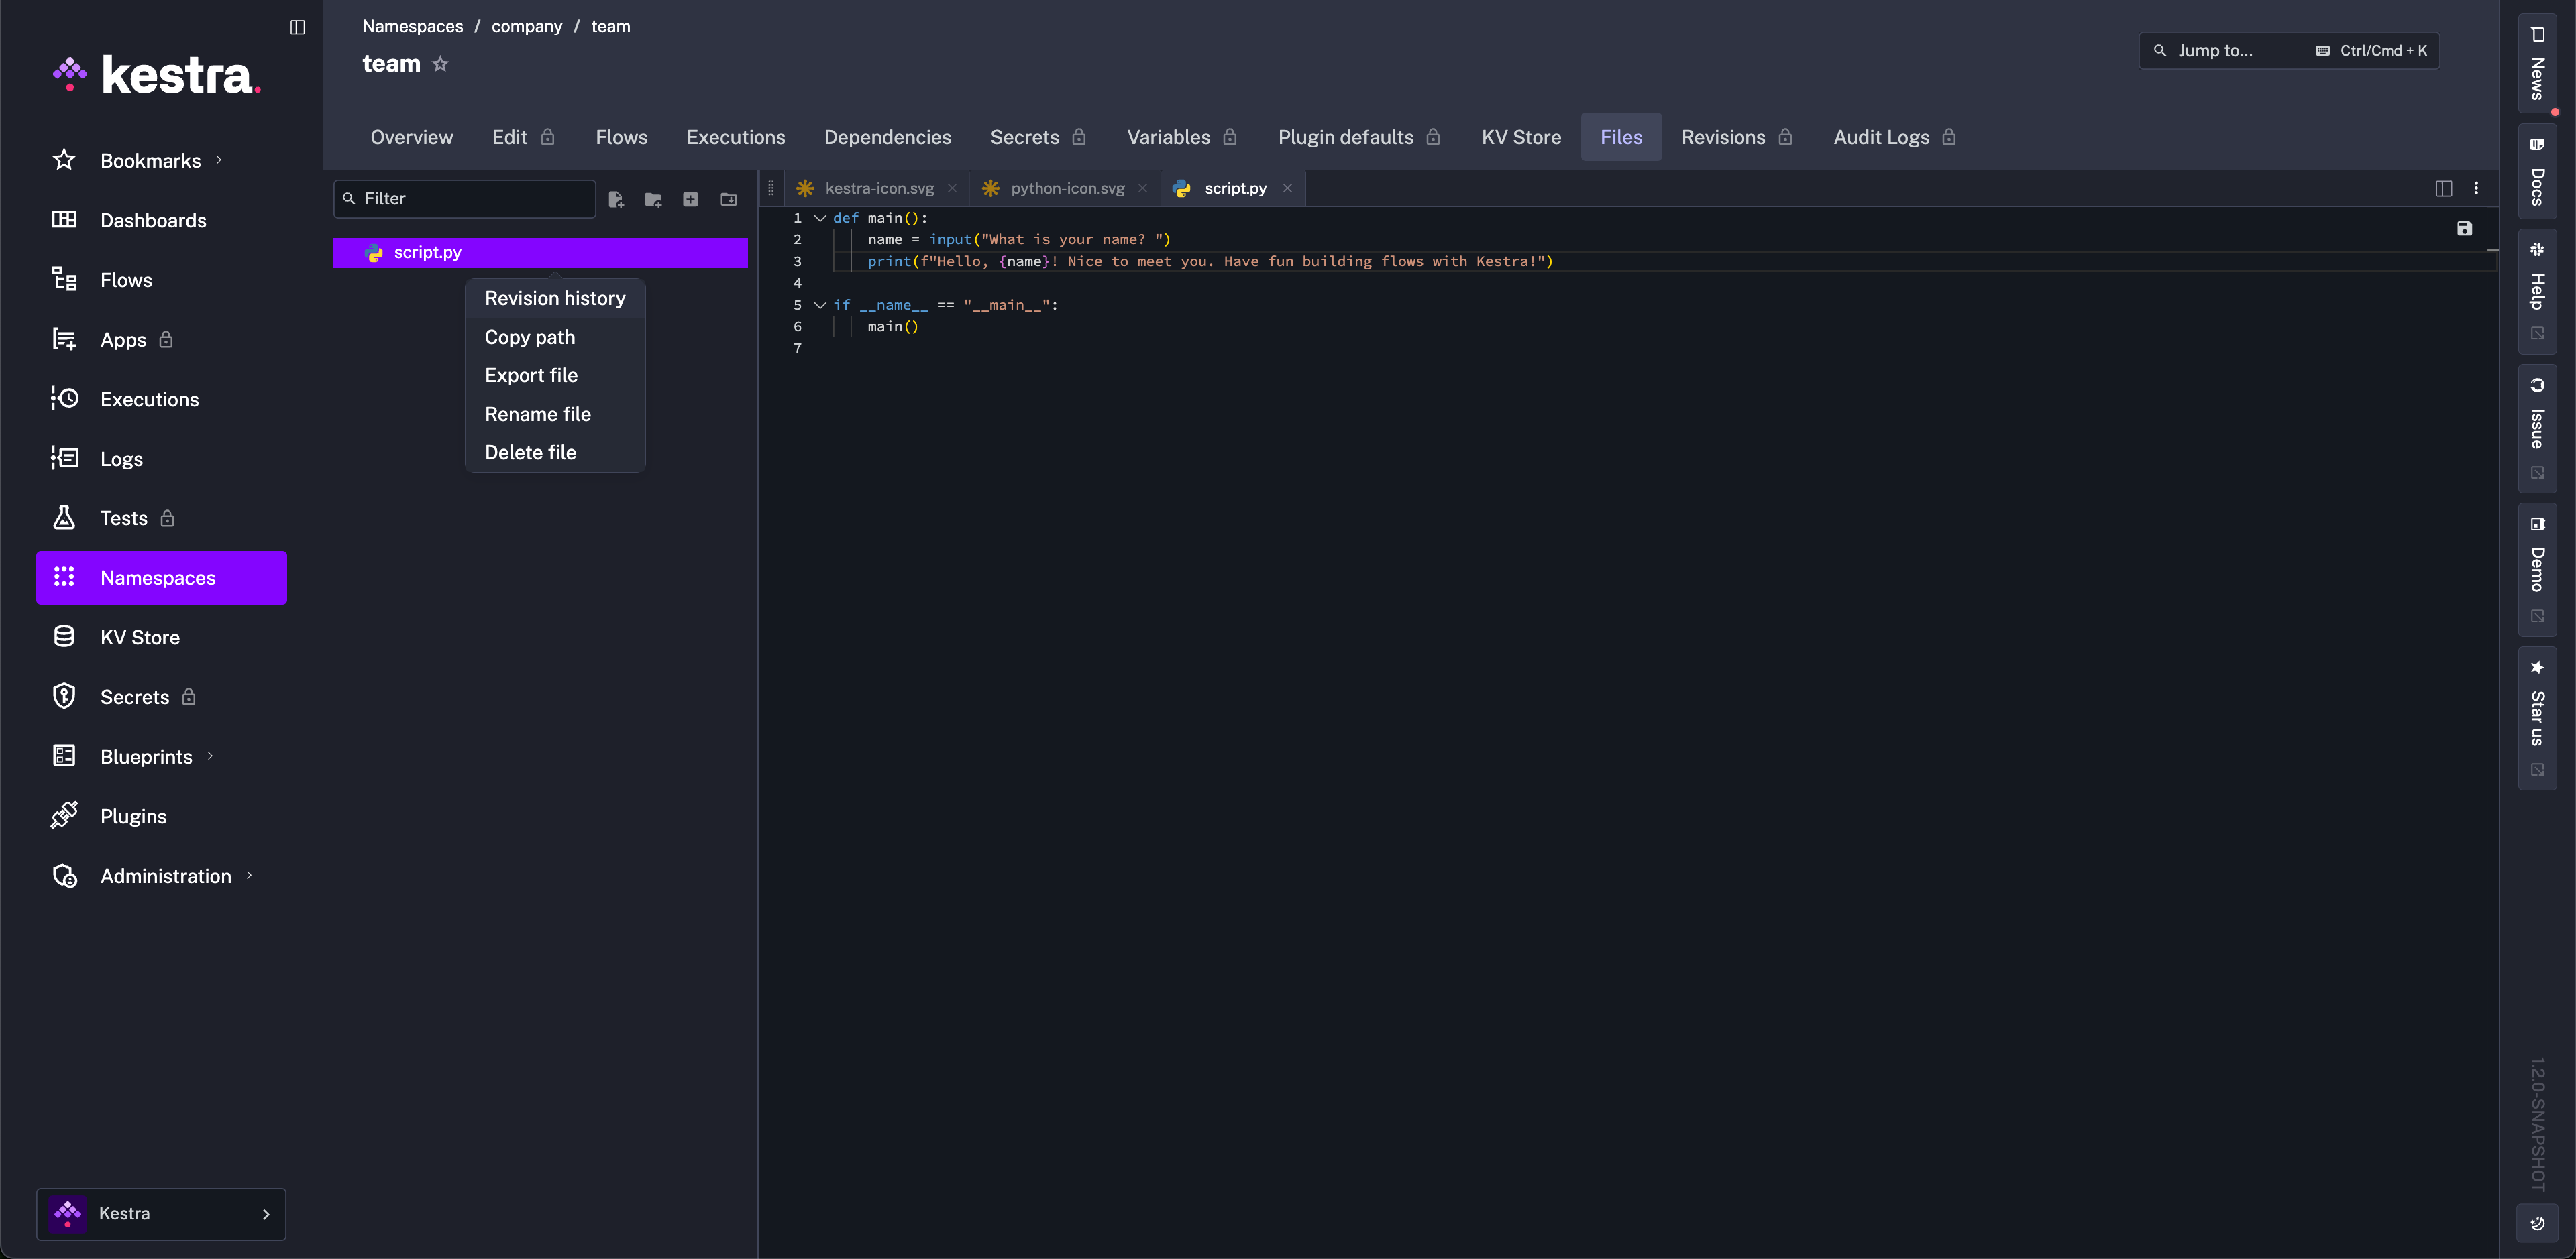The image size is (2576, 1259).
Task: Create a new folder in the file tree
Action: [653, 199]
